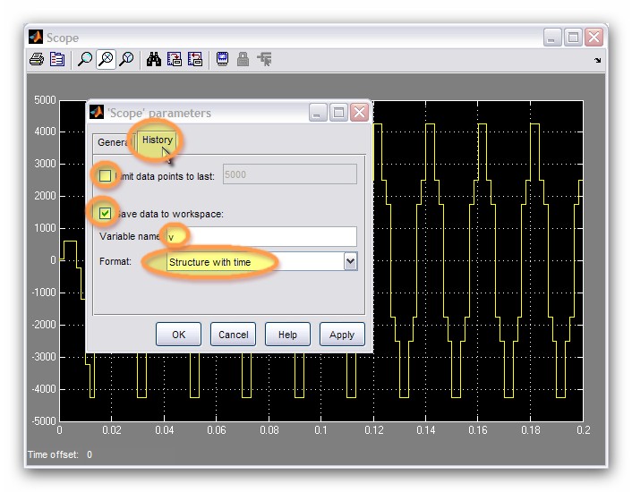Click the Print icon in Scope toolbar
The height and width of the screenshot is (492, 632).
pyautogui.click(x=36, y=60)
